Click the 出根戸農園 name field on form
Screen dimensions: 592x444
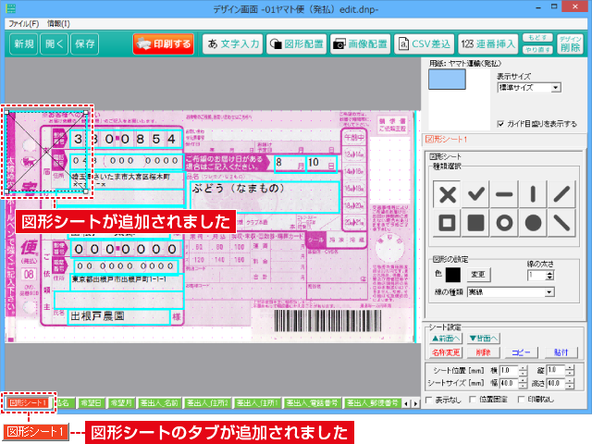(118, 316)
